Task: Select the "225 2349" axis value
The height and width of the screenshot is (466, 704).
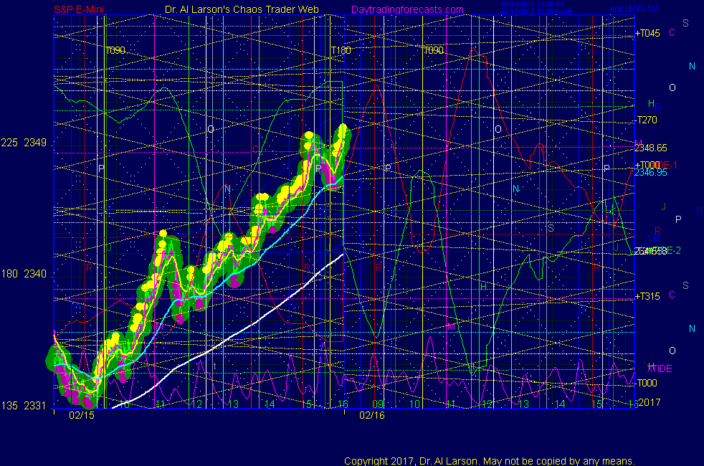Action: pyautogui.click(x=24, y=143)
